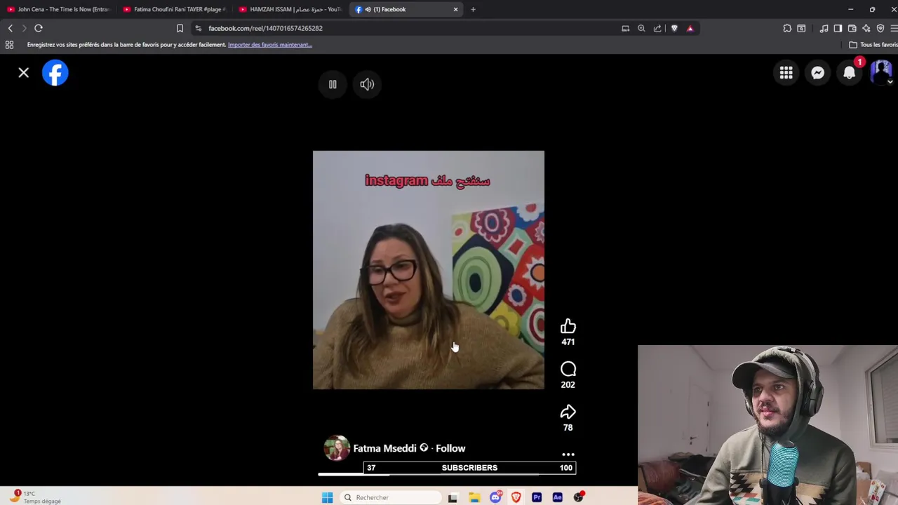Screen dimensions: 898x505
Task: Open Fatma Mseddi's profile picture
Action: point(337,448)
